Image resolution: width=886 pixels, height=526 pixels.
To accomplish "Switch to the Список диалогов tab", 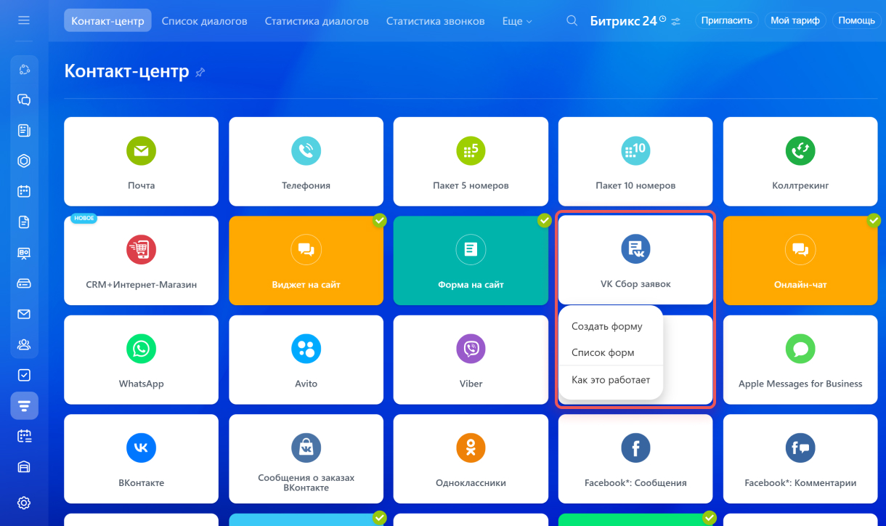I will [204, 21].
